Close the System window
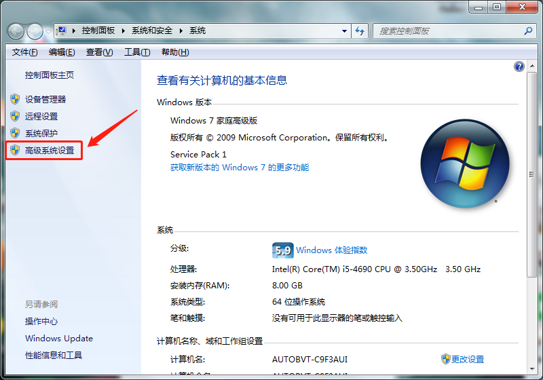 point(522,7)
